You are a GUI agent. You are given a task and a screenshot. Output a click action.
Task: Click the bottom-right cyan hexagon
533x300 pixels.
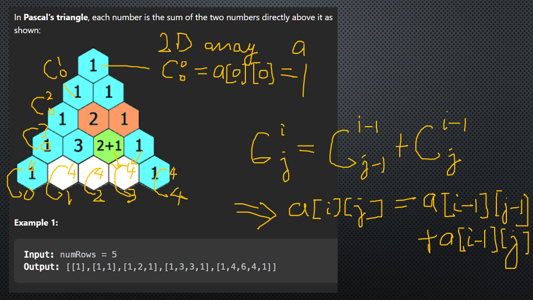[154, 172]
